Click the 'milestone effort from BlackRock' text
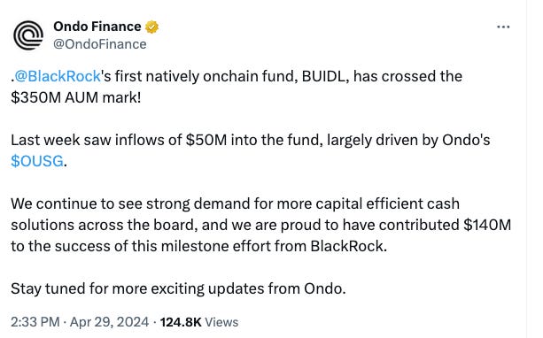The image size is (543, 338). tap(274, 246)
